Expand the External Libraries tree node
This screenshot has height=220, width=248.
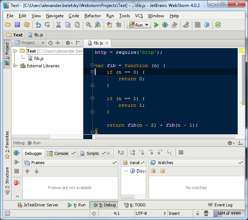pyautogui.click(x=15, y=66)
